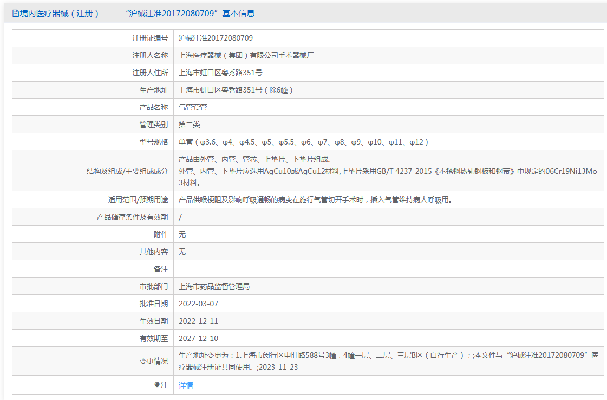Image resolution: width=607 pixels, height=400 pixels.
Task: Click the 无 value in 其他内容 row
Action: [182, 252]
